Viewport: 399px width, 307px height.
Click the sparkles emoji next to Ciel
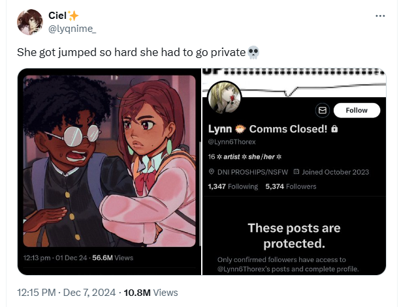click(x=73, y=16)
